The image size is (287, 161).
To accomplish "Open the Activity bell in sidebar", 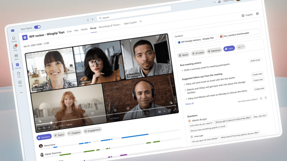I will pos(14,39).
